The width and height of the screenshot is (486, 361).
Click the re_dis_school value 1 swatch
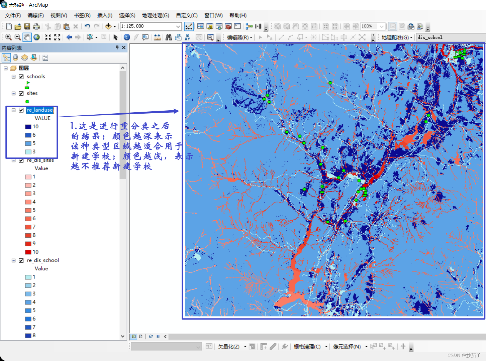coord(28,277)
